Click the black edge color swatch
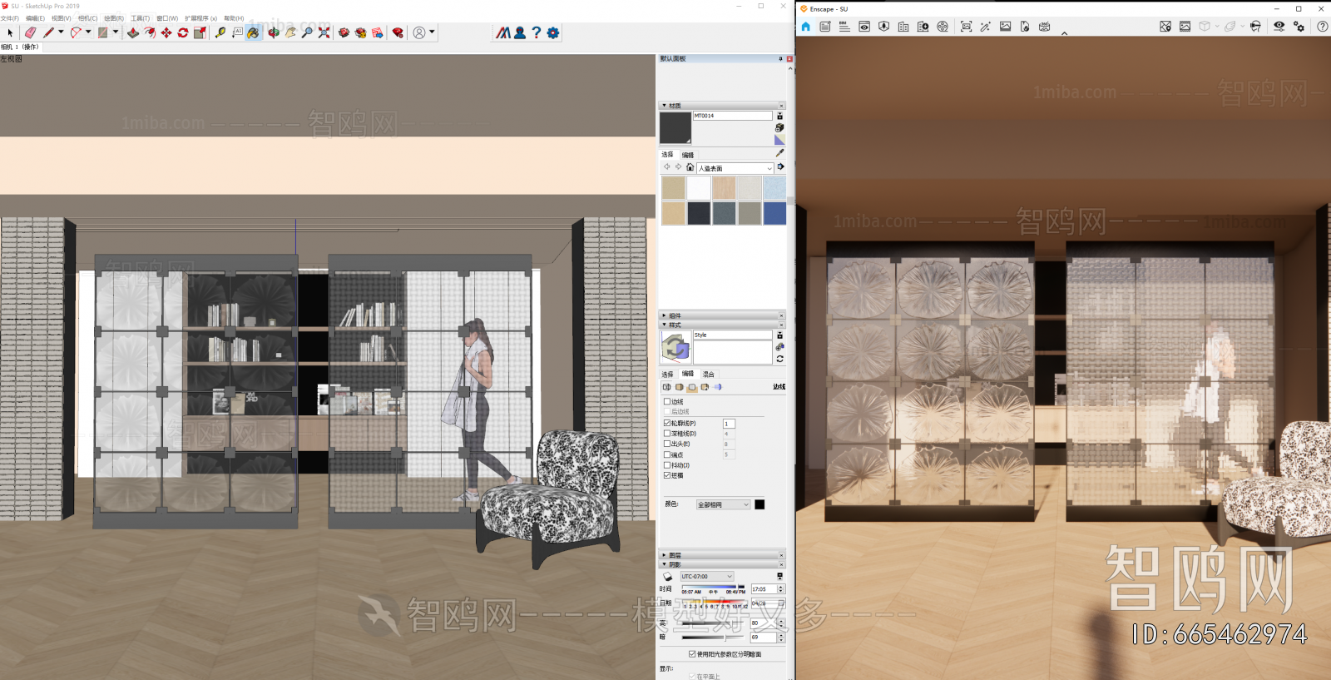This screenshot has width=1331, height=680. point(760,504)
